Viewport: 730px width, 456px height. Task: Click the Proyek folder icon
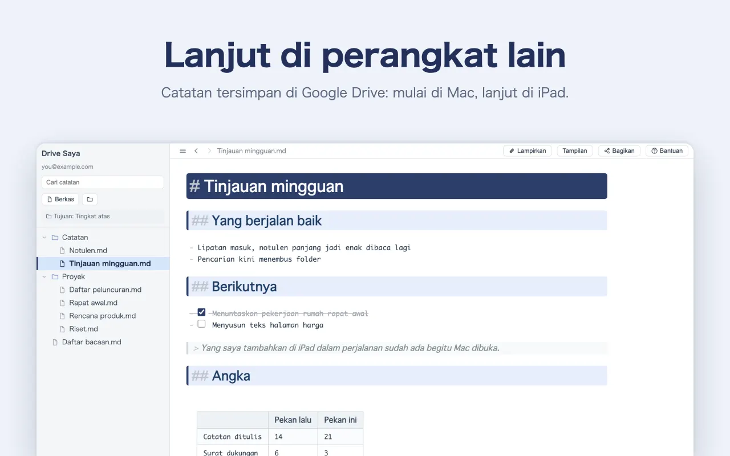coord(55,276)
